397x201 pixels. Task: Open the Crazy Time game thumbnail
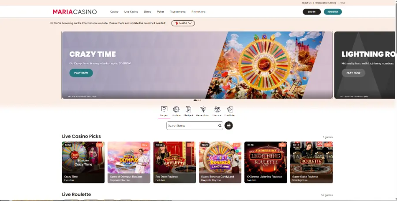[83, 162]
